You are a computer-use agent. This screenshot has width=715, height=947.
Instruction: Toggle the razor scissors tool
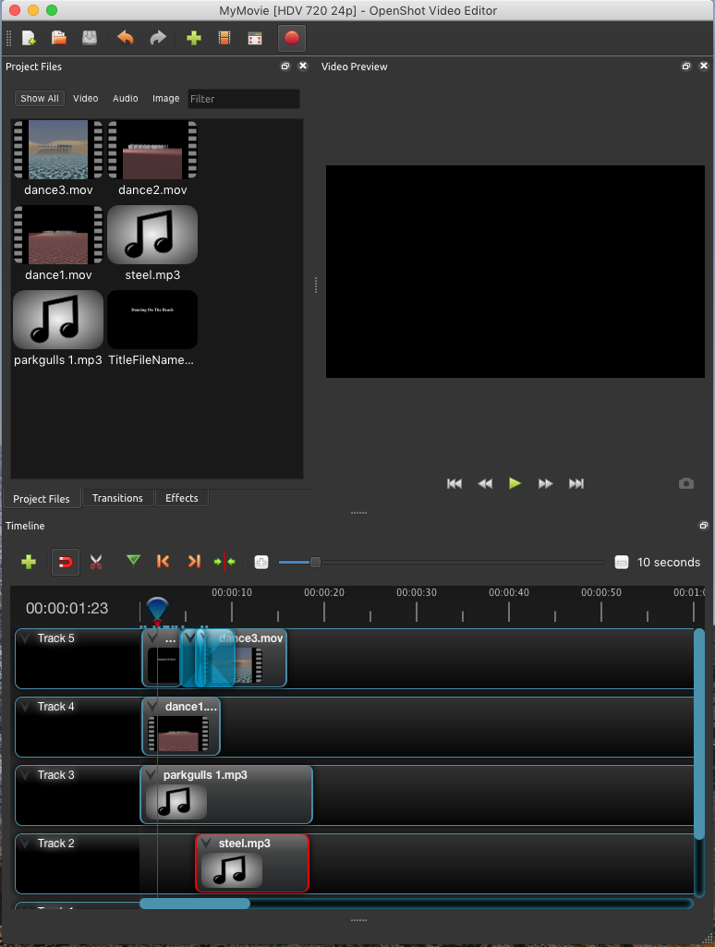click(96, 563)
